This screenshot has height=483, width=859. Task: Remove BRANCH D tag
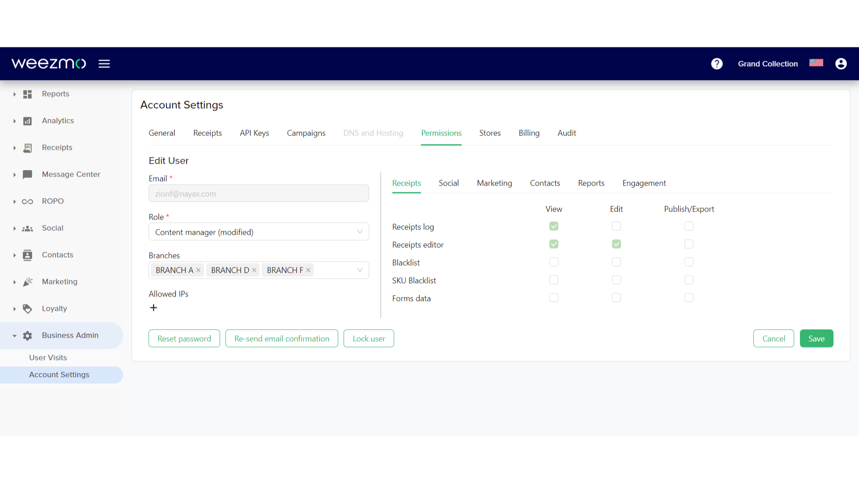(254, 270)
